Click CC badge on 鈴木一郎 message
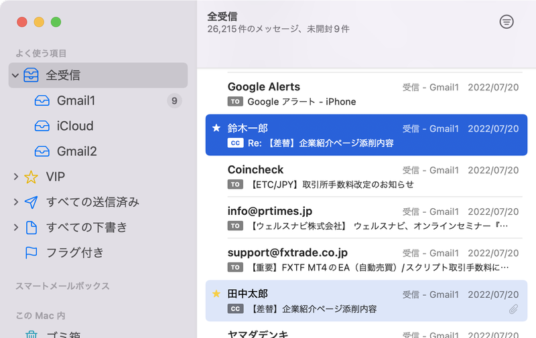 click(235, 143)
